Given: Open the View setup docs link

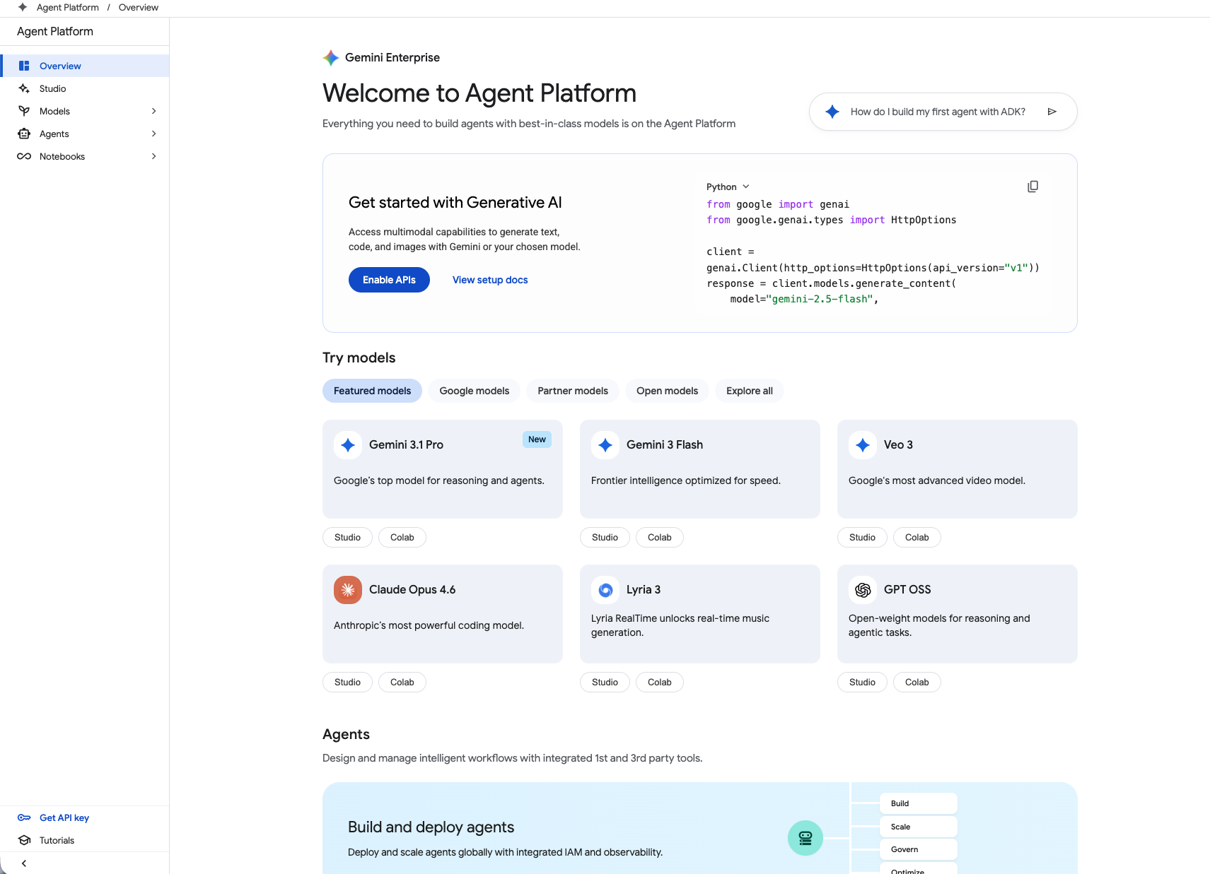Looking at the screenshot, I should click(x=489, y=279).
